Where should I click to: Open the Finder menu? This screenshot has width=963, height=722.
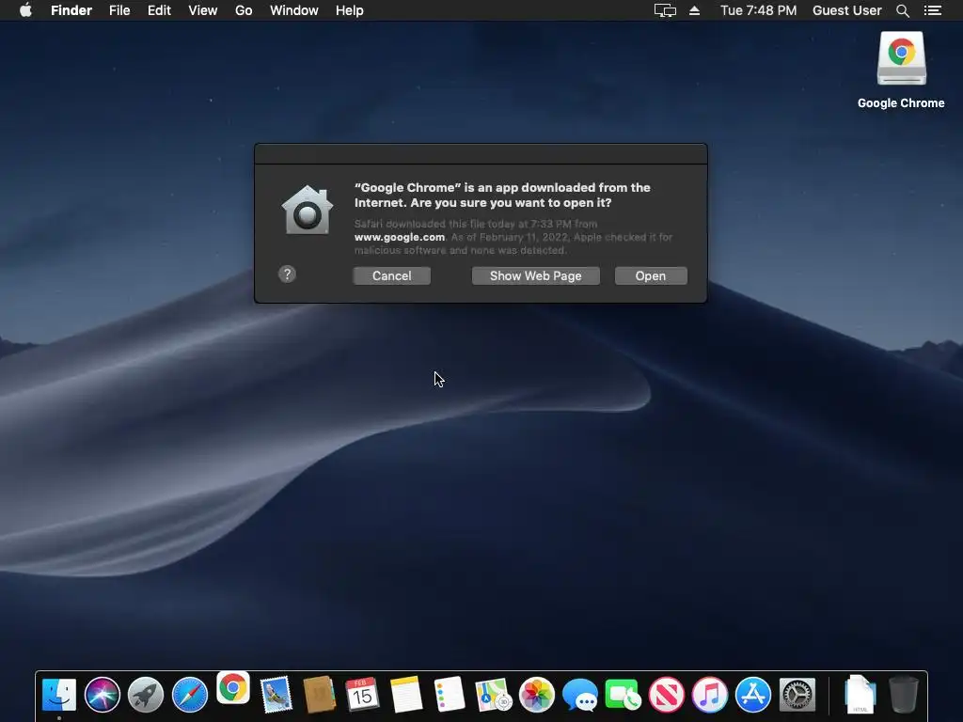pyautogui.click(x=71, y=10)
